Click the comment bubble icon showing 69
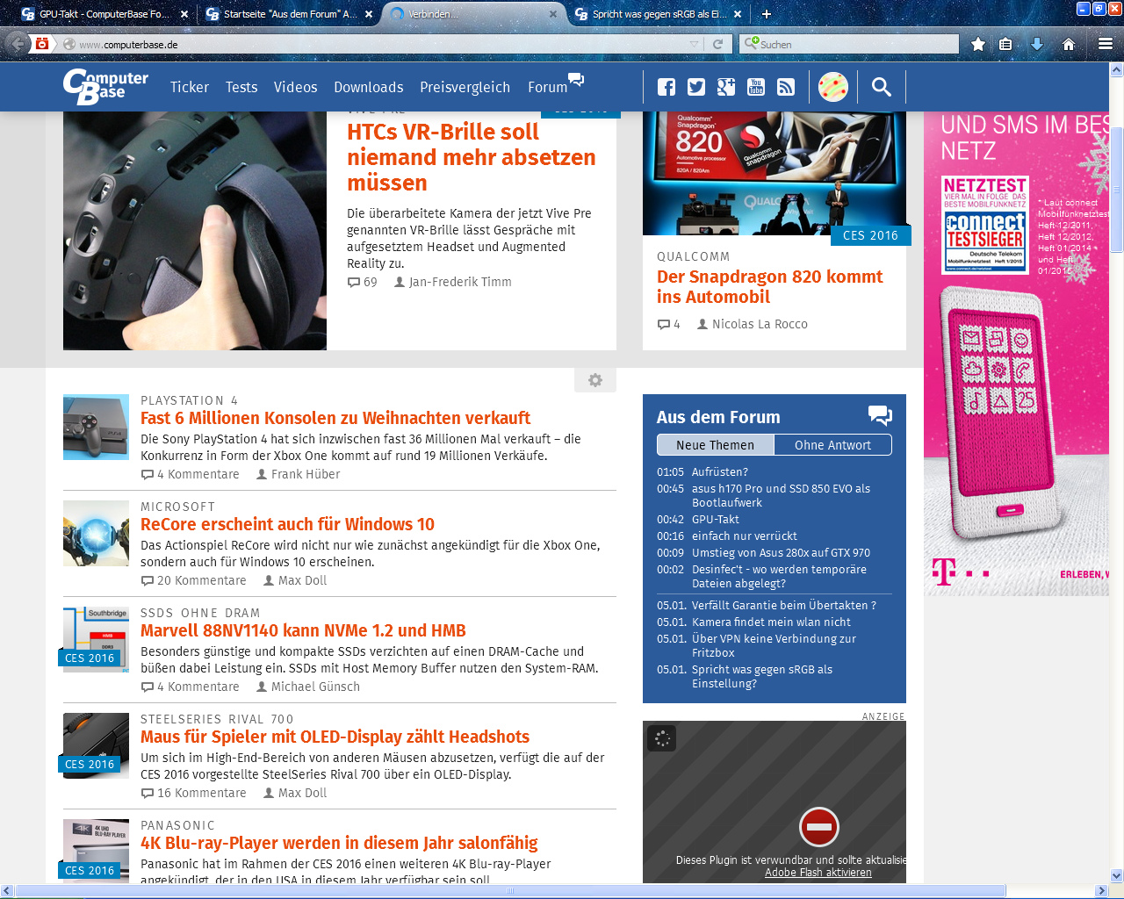This screenshot has width=1124, height=899. [x=354, y=282]
